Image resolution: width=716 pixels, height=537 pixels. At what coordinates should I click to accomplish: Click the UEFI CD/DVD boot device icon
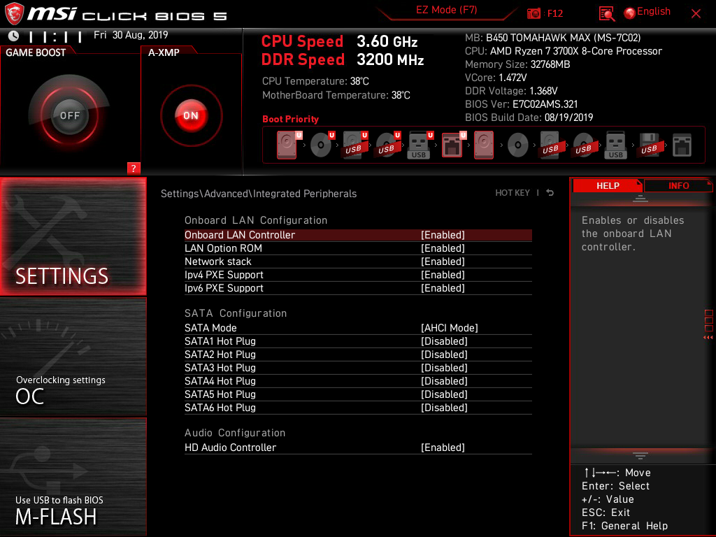coord(322,145)
